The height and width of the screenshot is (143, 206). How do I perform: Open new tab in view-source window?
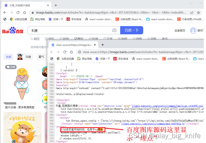tap(102, 45)
